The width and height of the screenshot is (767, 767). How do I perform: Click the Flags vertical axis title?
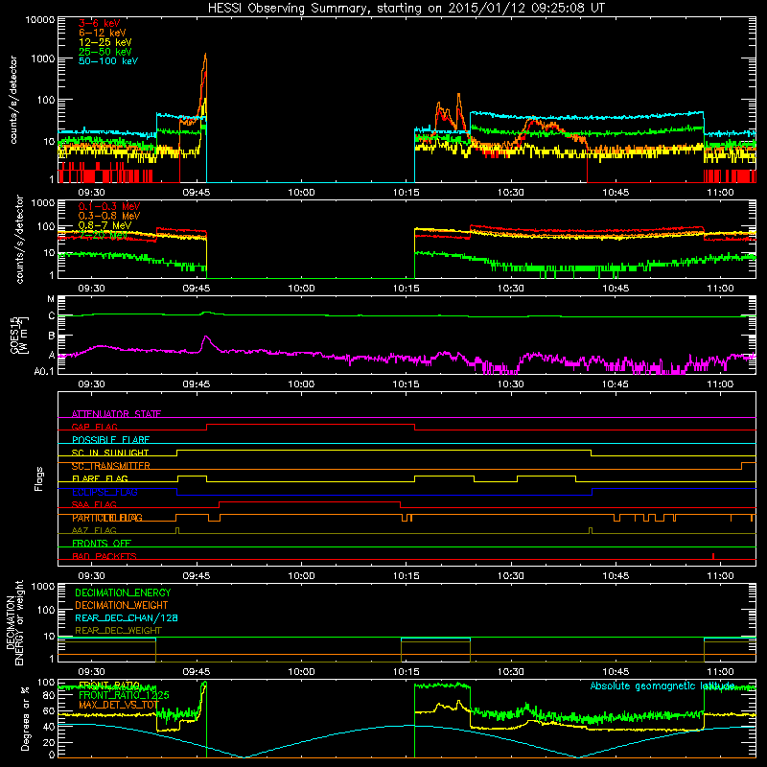39,478
